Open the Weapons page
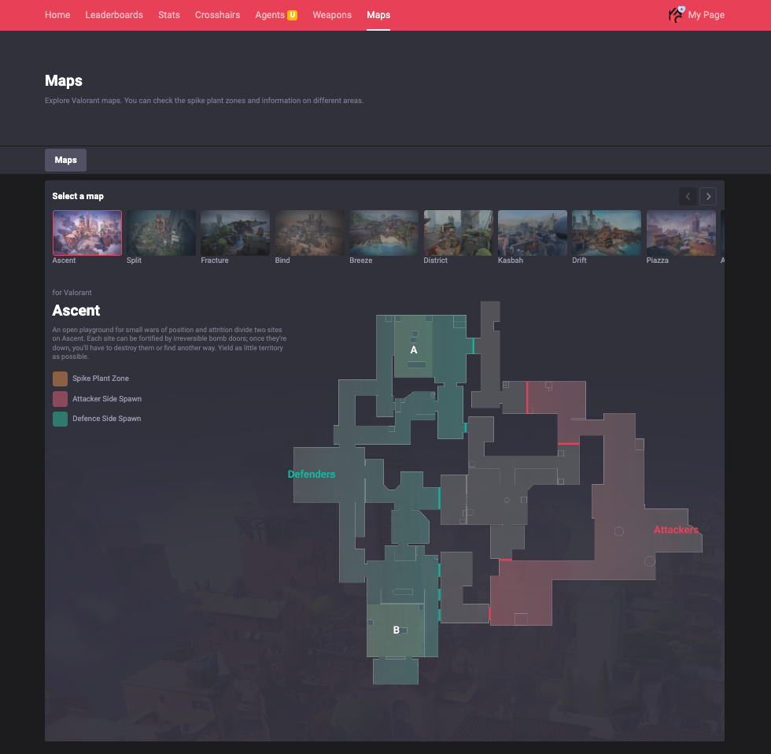Screen dimensions: 771x754 332,15
